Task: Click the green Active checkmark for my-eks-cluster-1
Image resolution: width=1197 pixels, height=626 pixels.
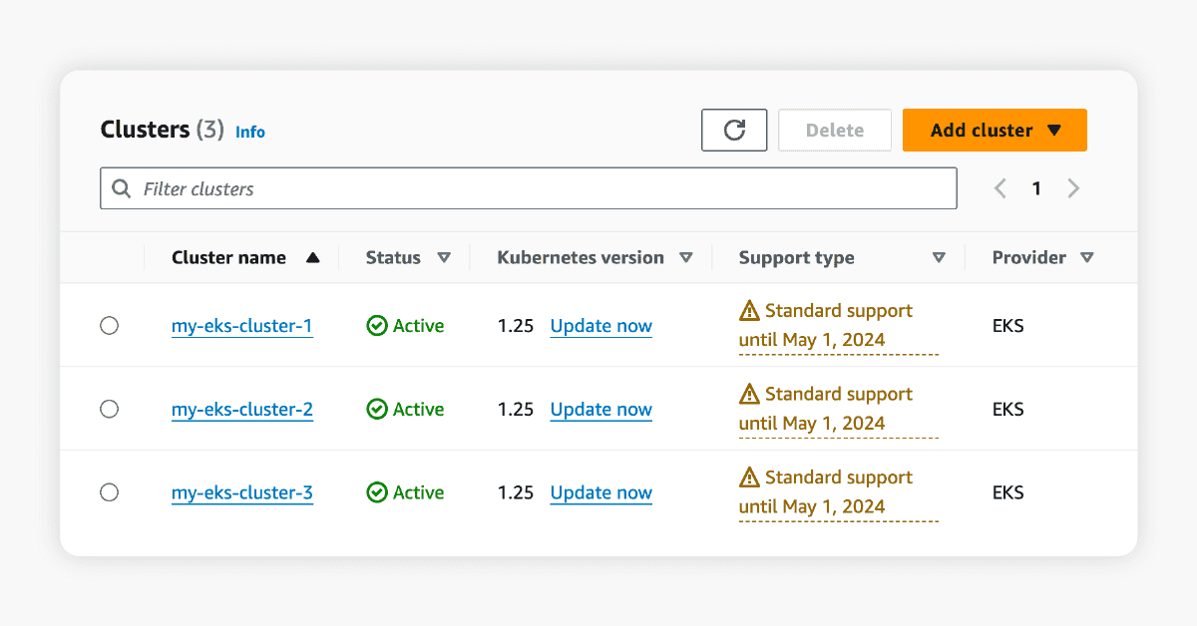Action: (376, 326)
